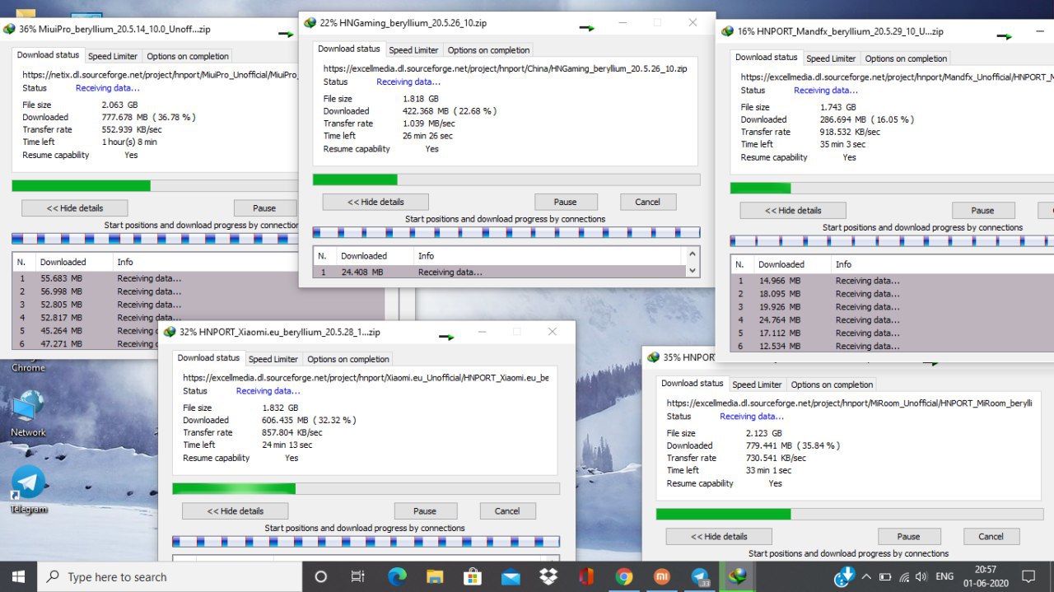This screenshot has width=1054, height=592.
Task: Hide details in the MiuiPro window
Action: tap(75, 208)
